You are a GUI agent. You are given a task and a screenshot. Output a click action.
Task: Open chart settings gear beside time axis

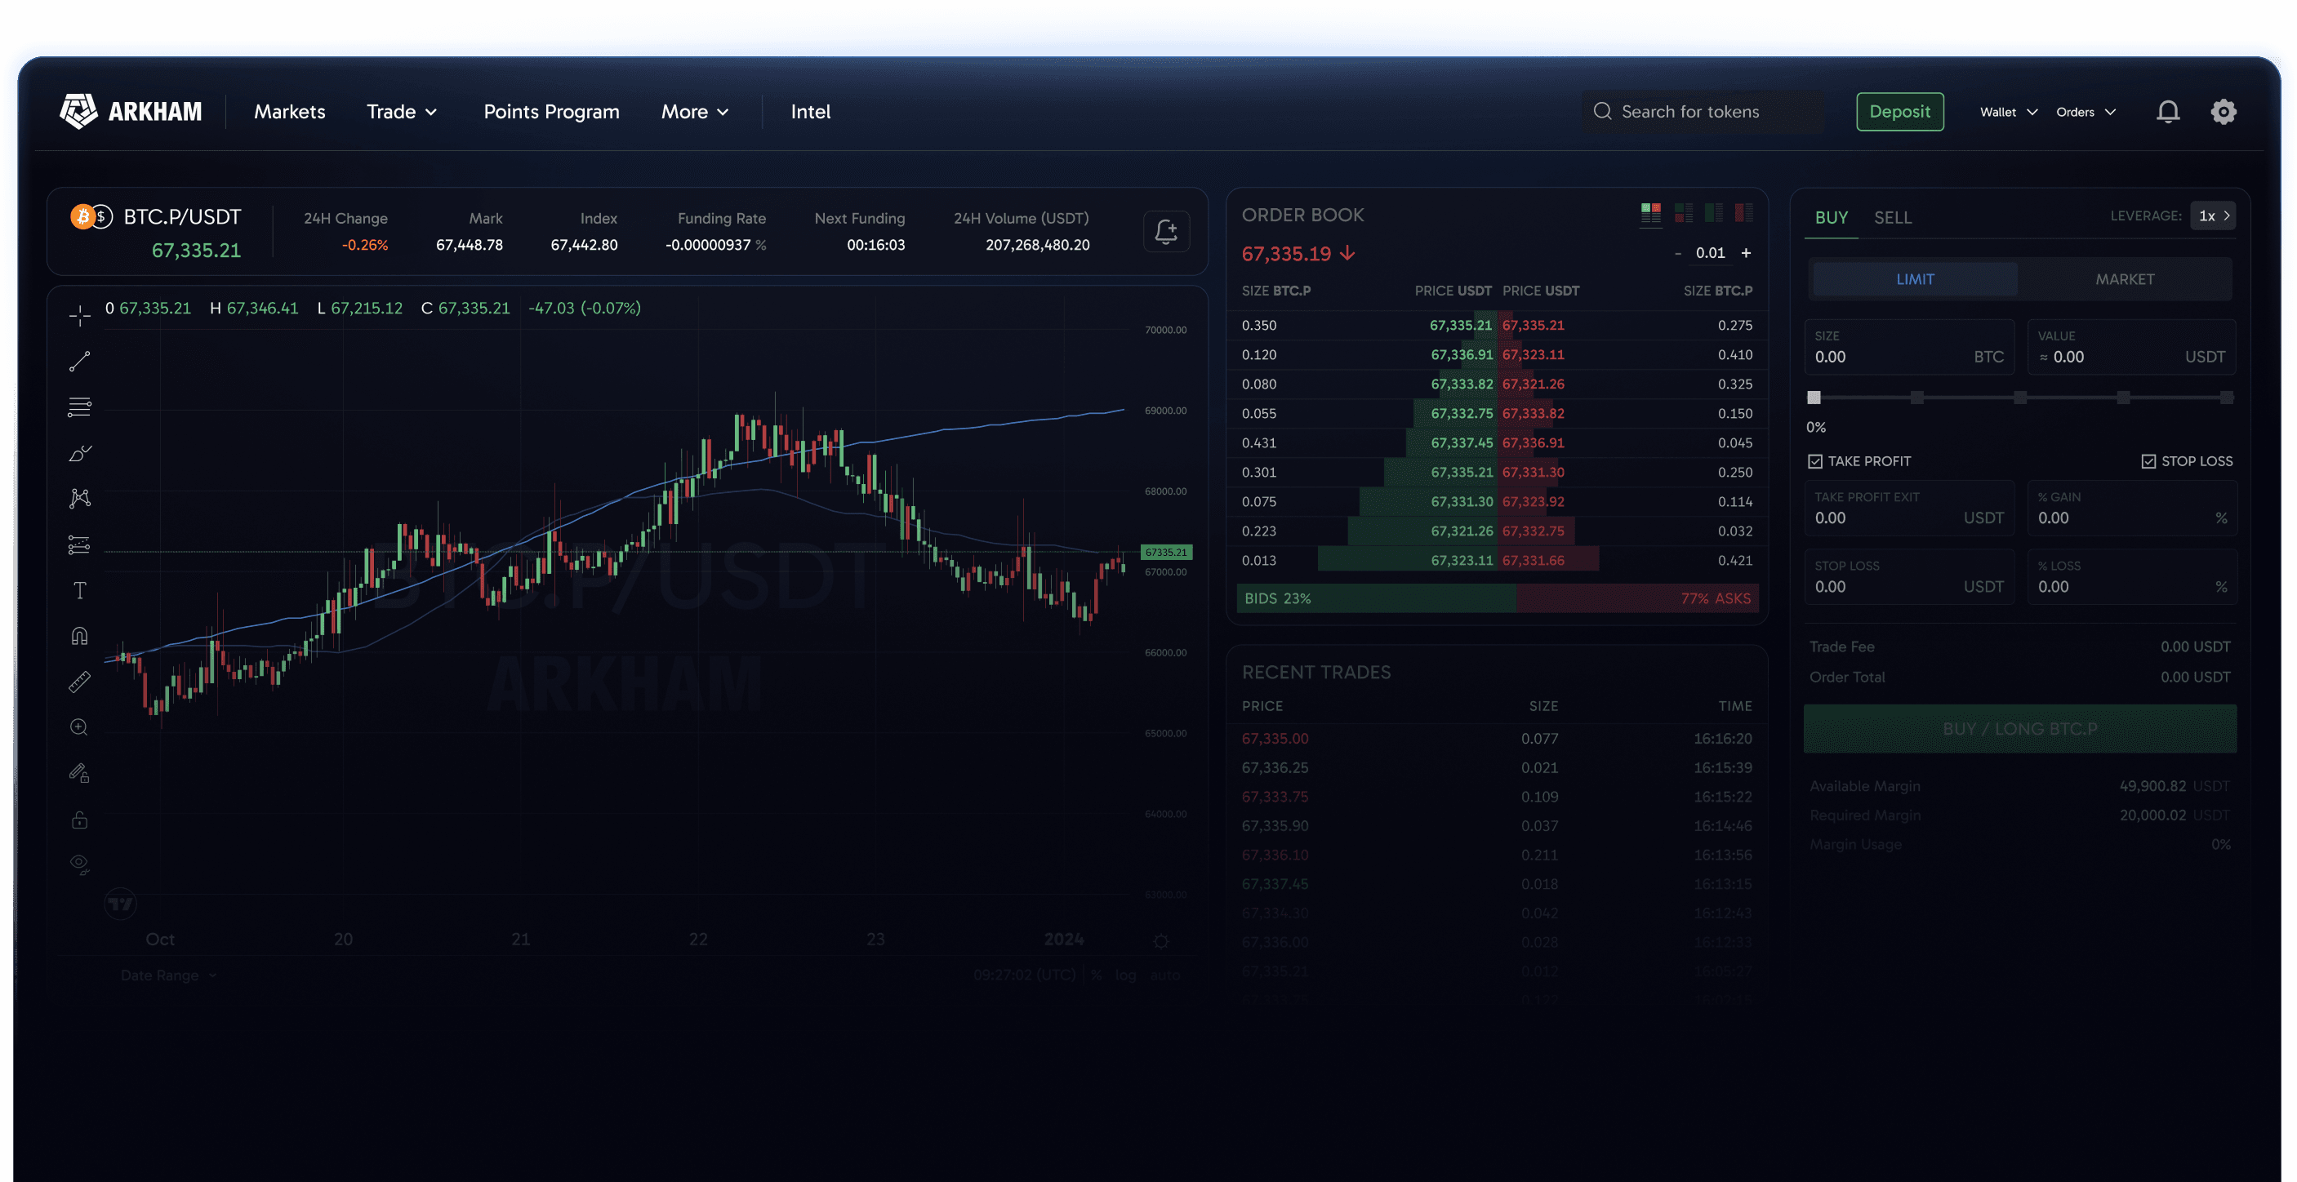tap(1160, 941)
